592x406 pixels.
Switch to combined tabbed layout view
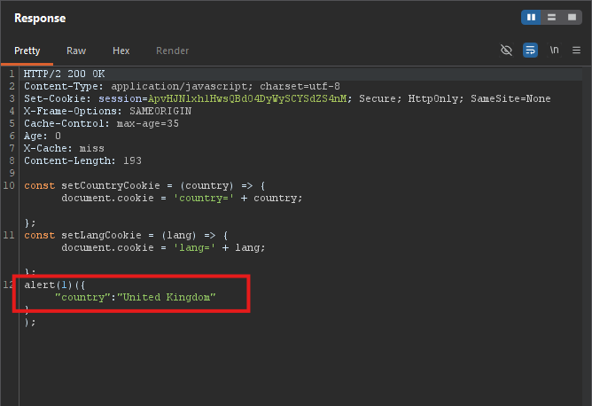coord(572,18)
